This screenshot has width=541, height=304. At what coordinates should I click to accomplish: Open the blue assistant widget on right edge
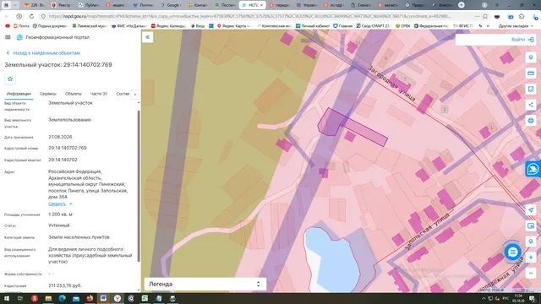tap(533, 169)
